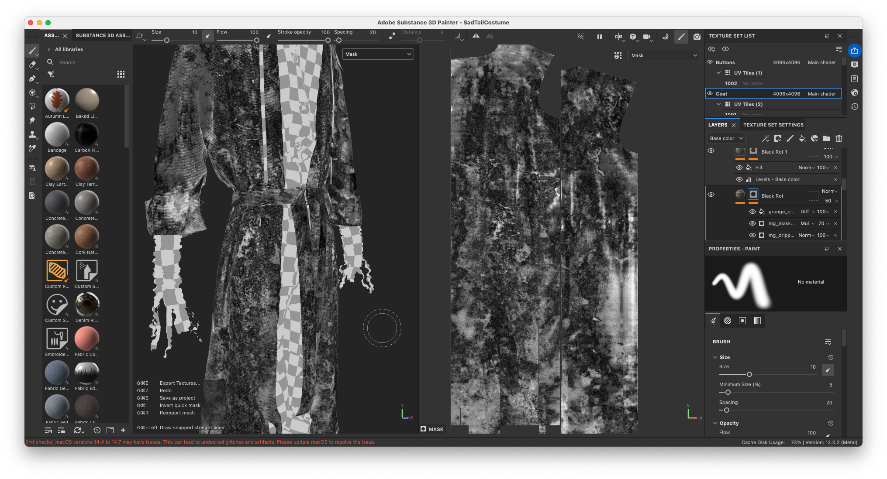
Task: Add a folder in Layers panel
Action: tap(826, 138)
